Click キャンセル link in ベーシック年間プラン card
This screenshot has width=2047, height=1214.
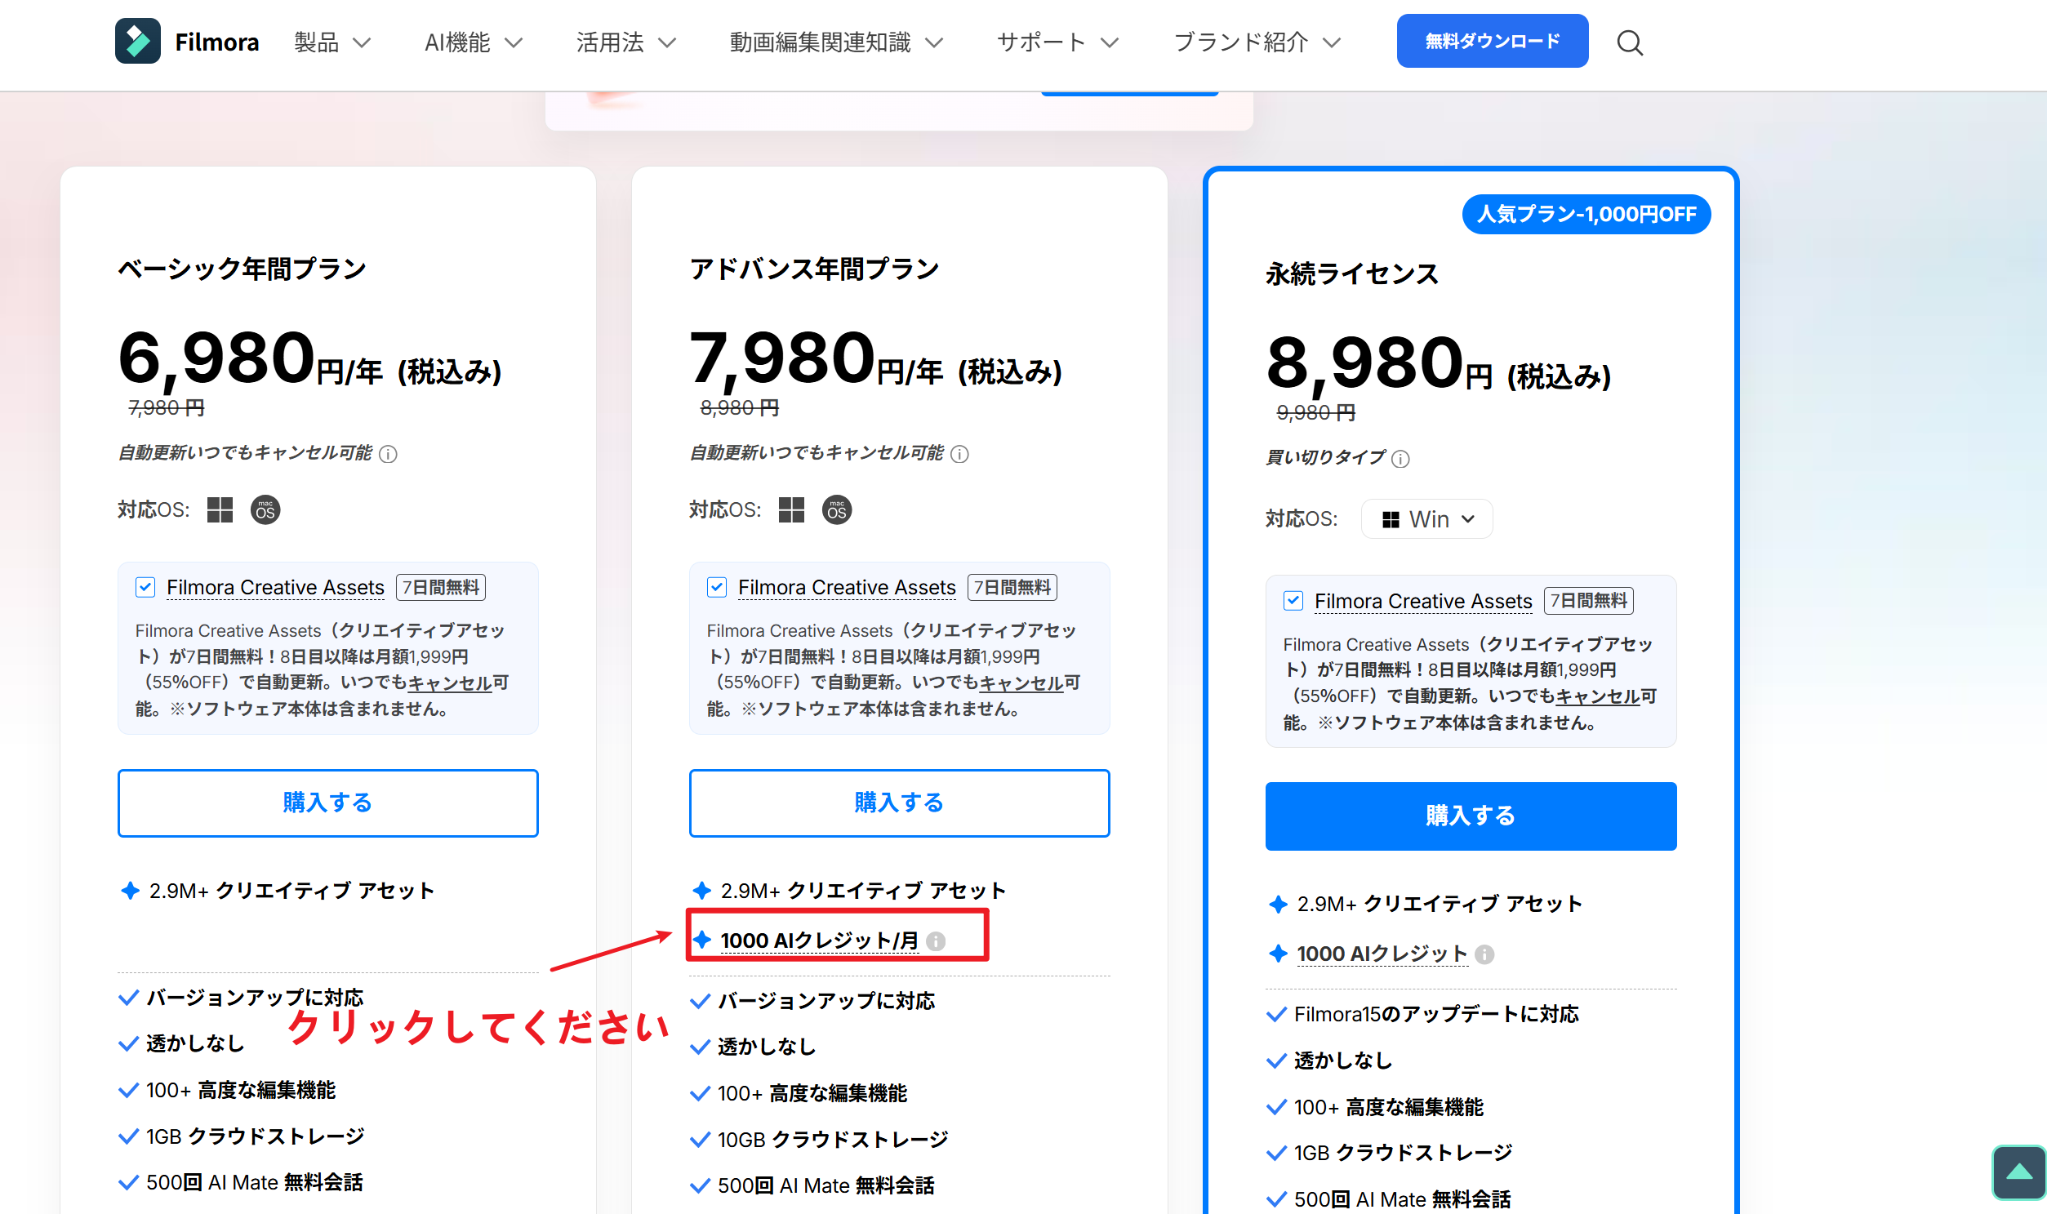pos(449,683)
